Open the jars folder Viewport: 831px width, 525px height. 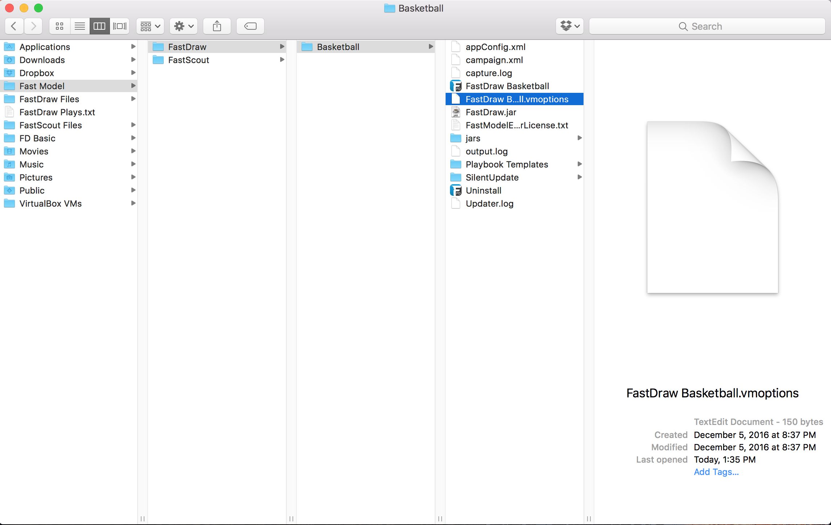tap(515, 138)
